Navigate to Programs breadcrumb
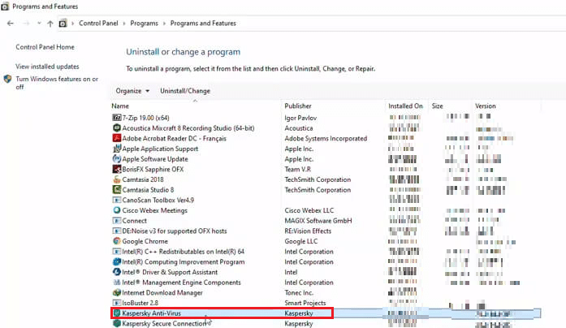 tap(144, 23)
